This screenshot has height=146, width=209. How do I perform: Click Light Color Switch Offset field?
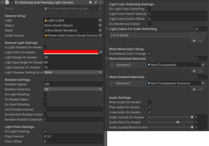click(177, 19)
